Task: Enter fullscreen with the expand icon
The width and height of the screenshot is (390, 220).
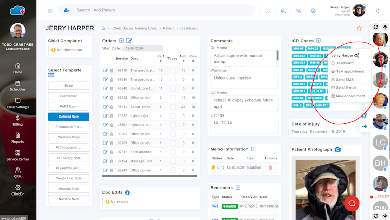Action: (x=268, y=11)
